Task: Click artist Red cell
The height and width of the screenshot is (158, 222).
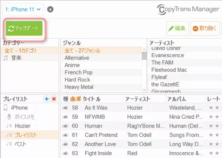Action: point(132,153)
